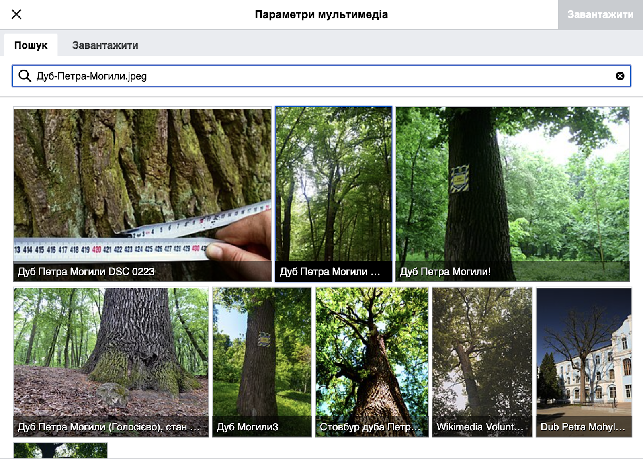This screenshot has width=643, height=459.
Task: Click the Параметри мультимедіа dialog title
Action: click(x=321, y=14)
